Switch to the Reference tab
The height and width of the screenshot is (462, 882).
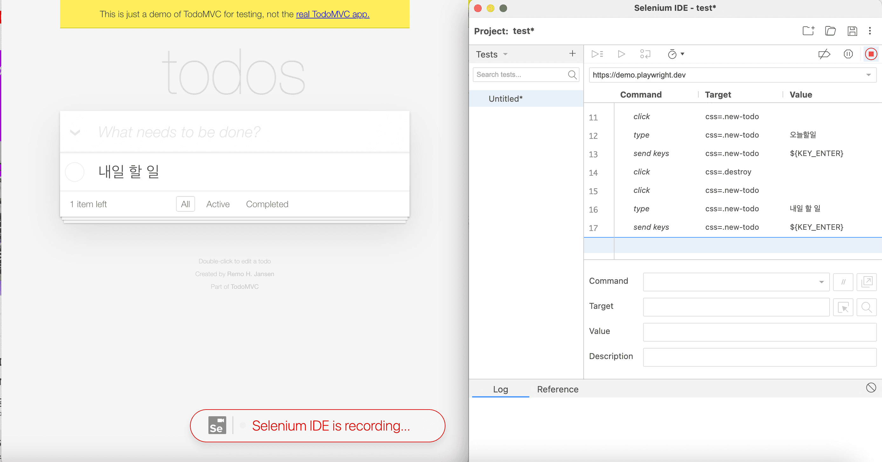click(557, 389)
